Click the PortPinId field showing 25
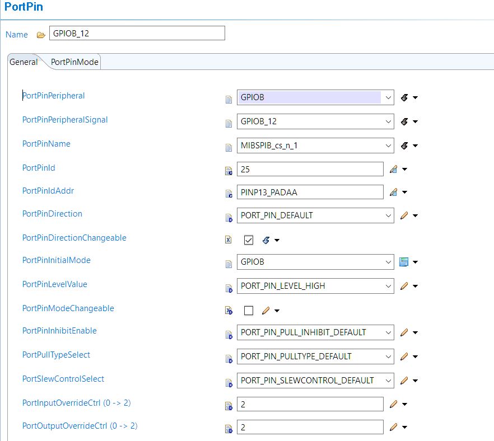This screenshot has height=441, width=494. [310, 170]
